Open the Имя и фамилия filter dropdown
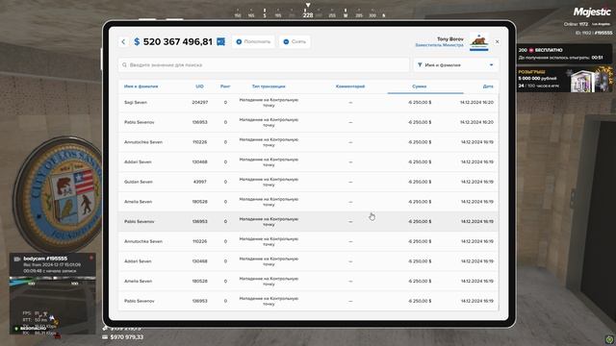 coord(456,64)
